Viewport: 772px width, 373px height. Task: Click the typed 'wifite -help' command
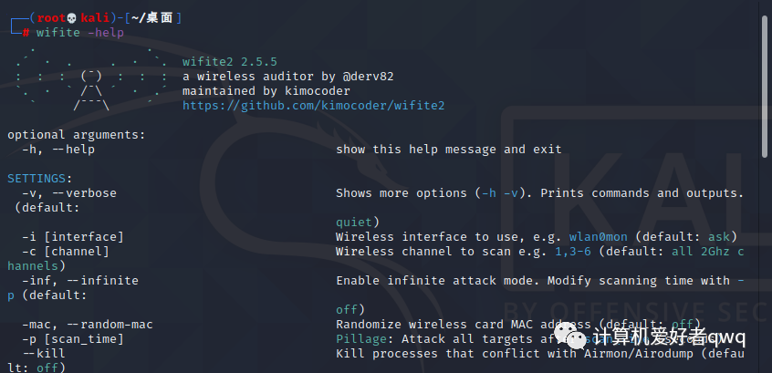tap(79, 33)
